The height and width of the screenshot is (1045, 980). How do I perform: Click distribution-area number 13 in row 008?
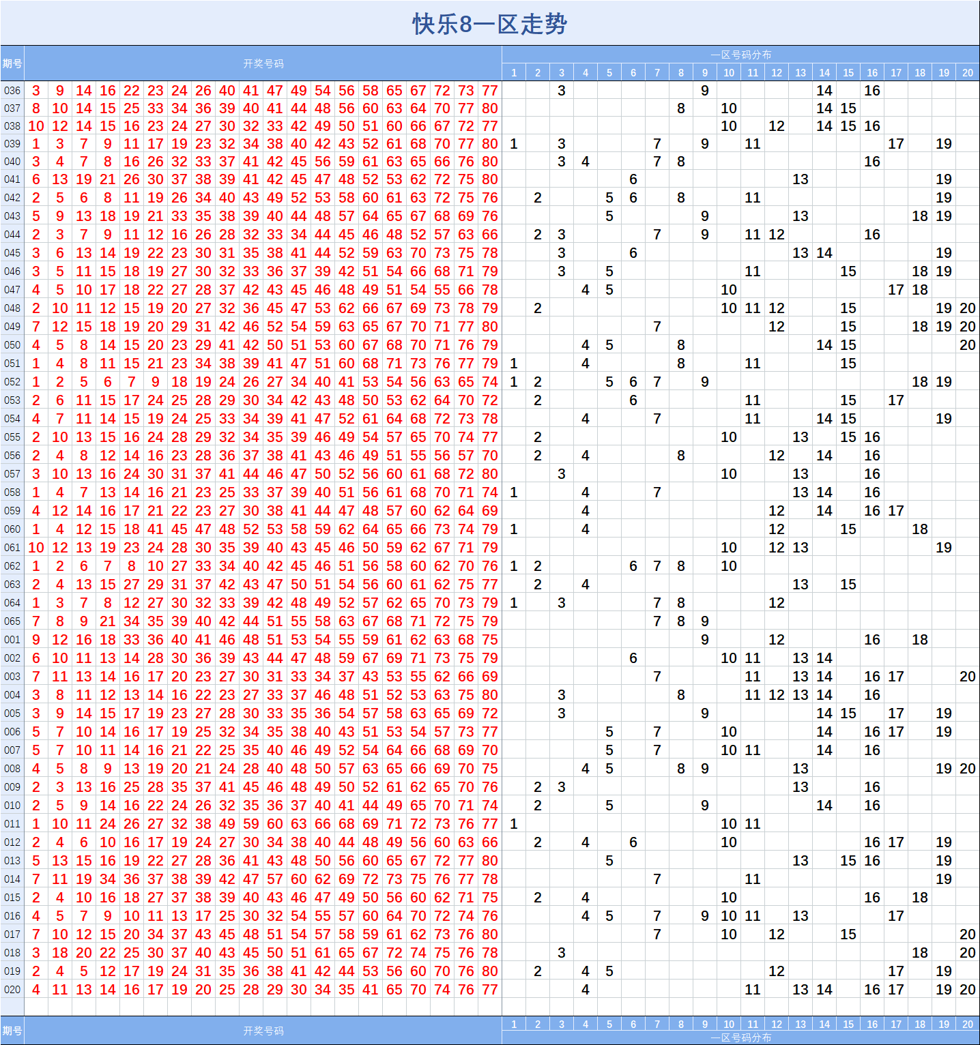pyautogui.click(x=801, y=769)
